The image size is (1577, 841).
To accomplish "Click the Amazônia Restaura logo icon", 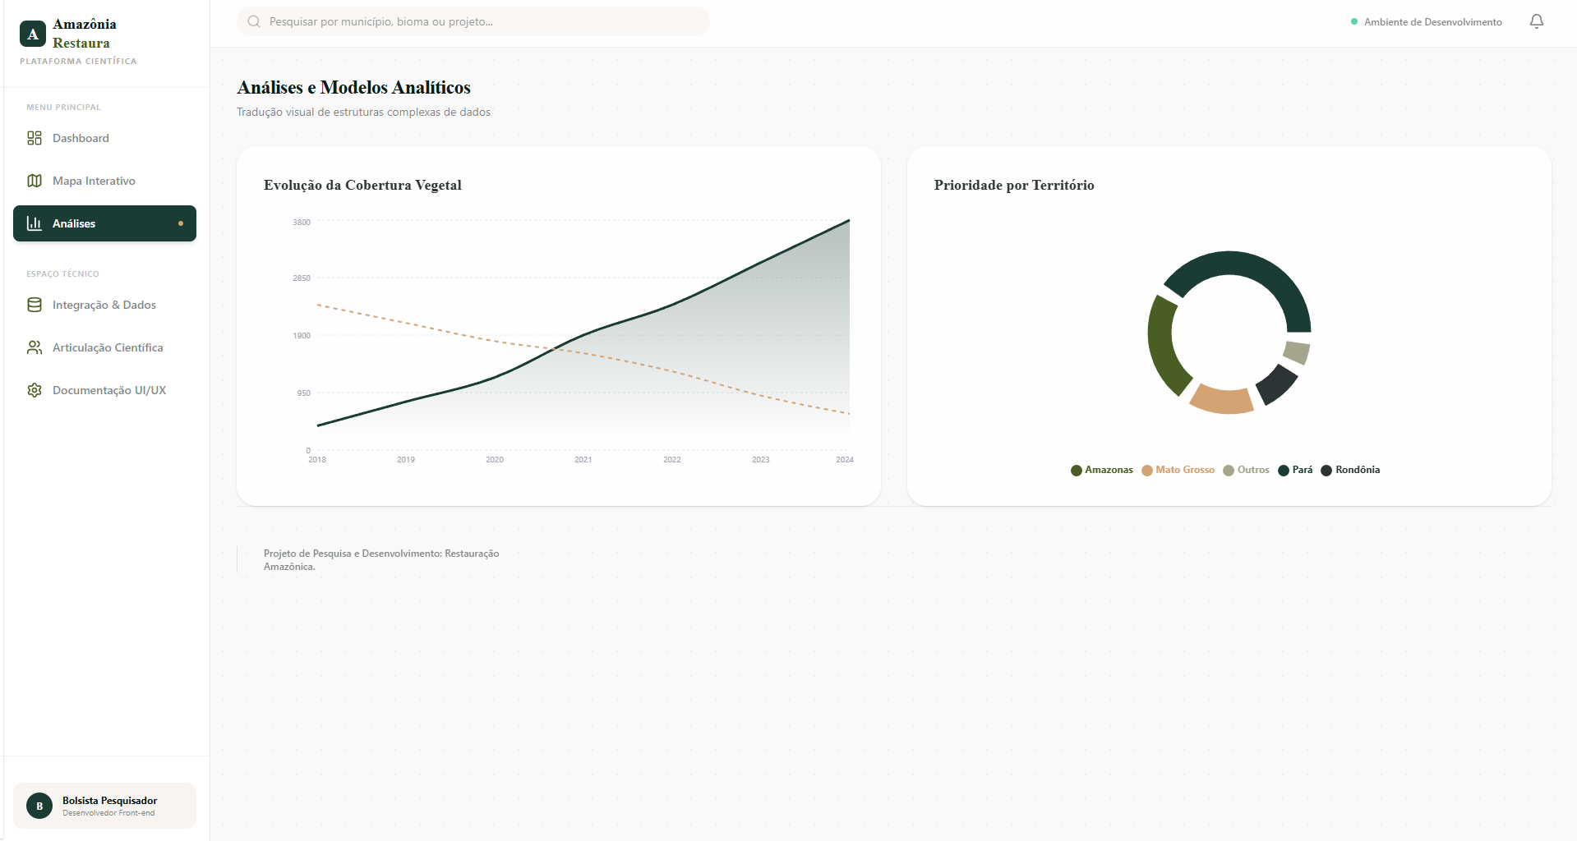I will [x=33, y=34].
